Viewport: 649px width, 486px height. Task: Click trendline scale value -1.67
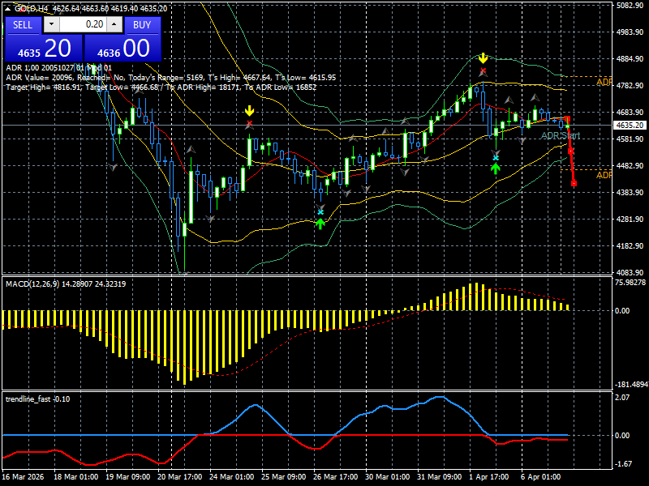(x=623, y=464)
